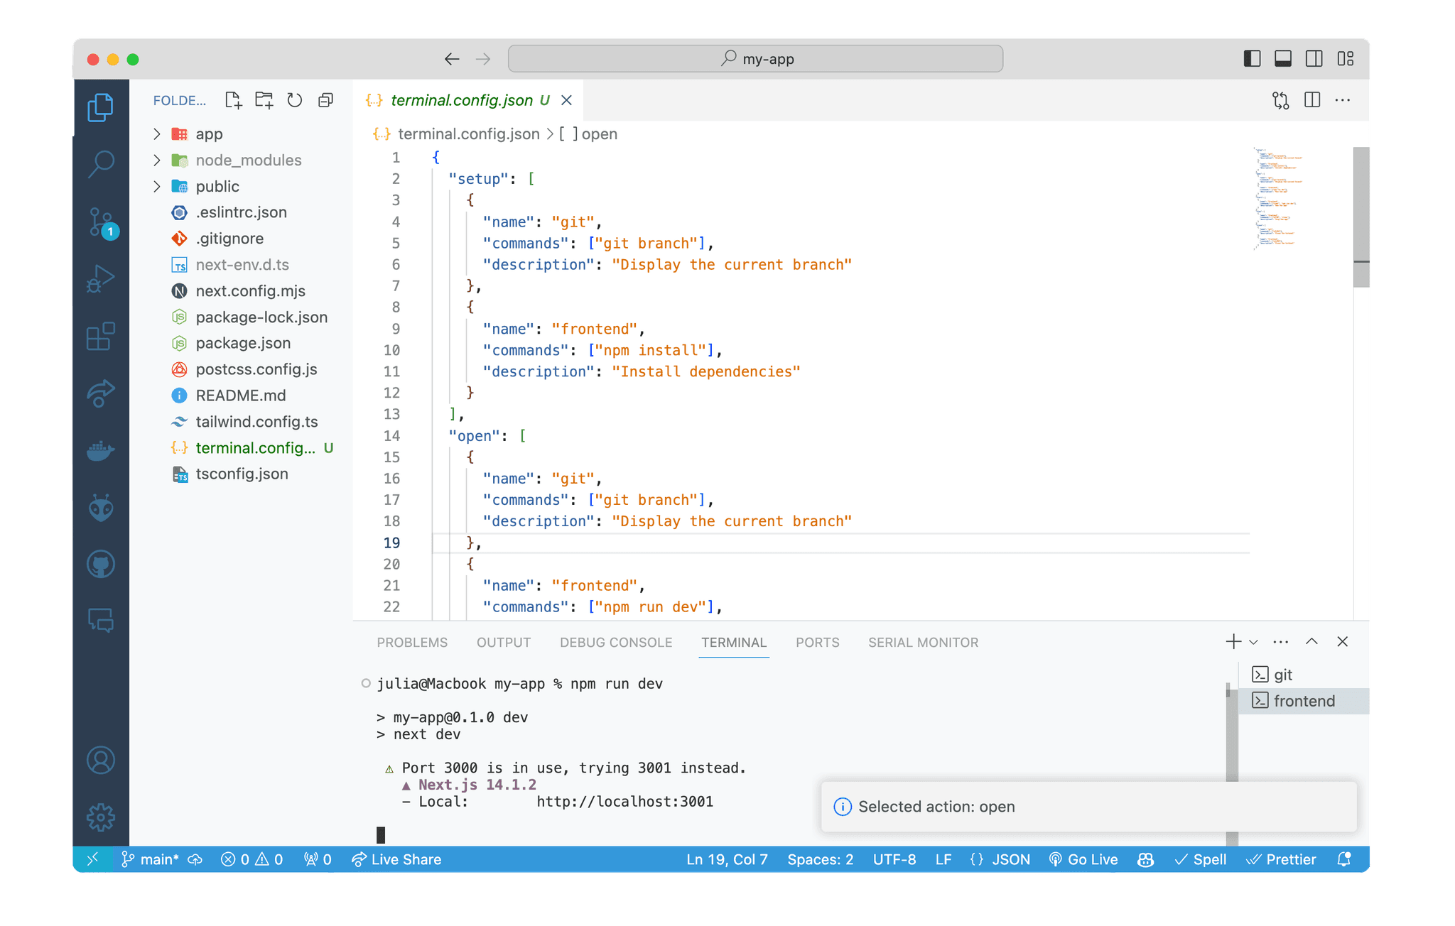
Task: Click errors and warnings count in status bar
Action: coord(252,859)
